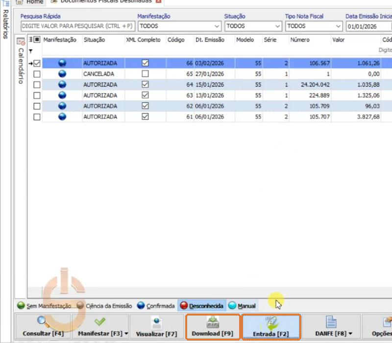Check the selection box for row código 65

click(x=37, y=74)
